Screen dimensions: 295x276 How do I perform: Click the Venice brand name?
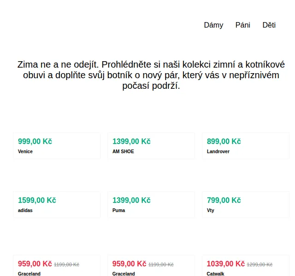point(25,151)
